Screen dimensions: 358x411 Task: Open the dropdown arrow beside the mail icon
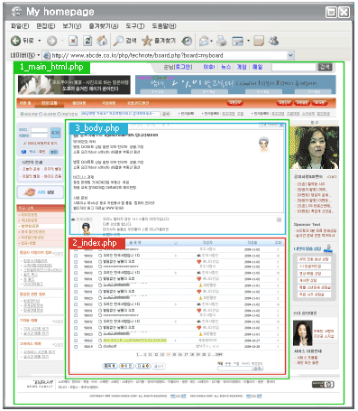click(x=212, y=41)
